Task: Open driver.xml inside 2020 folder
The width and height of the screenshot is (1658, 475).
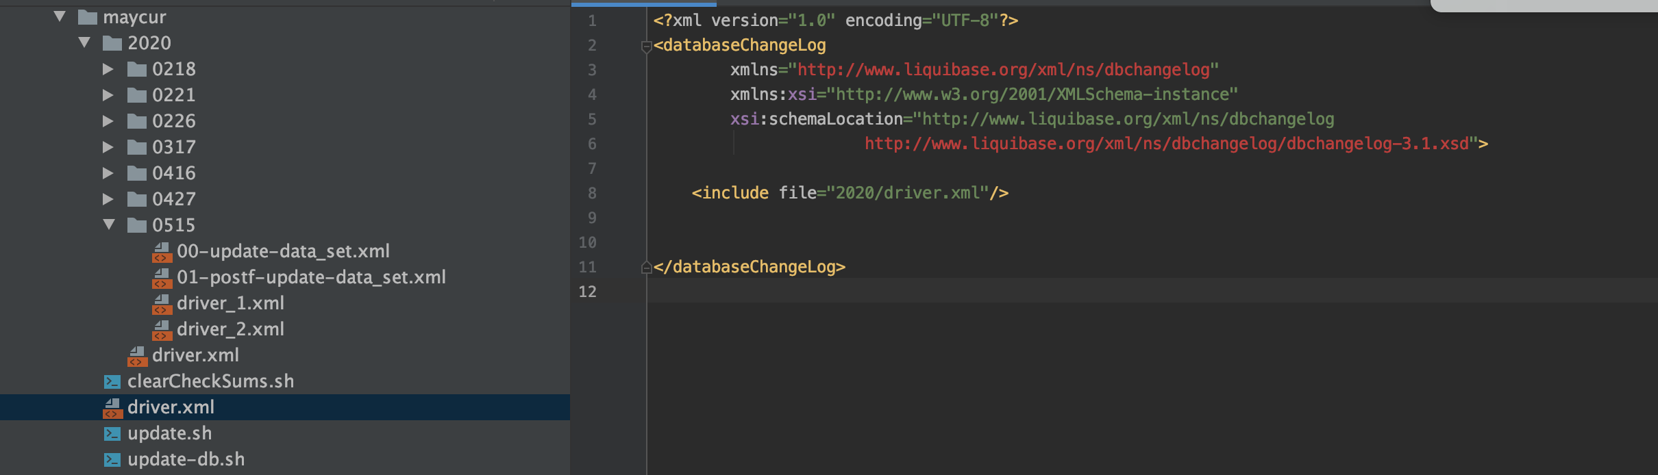Action: [x=195, y=355]
